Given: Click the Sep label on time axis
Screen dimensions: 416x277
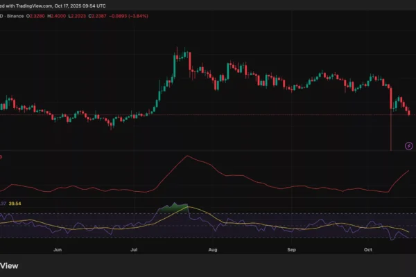Looking at the screenshot, I should point(292,247).
